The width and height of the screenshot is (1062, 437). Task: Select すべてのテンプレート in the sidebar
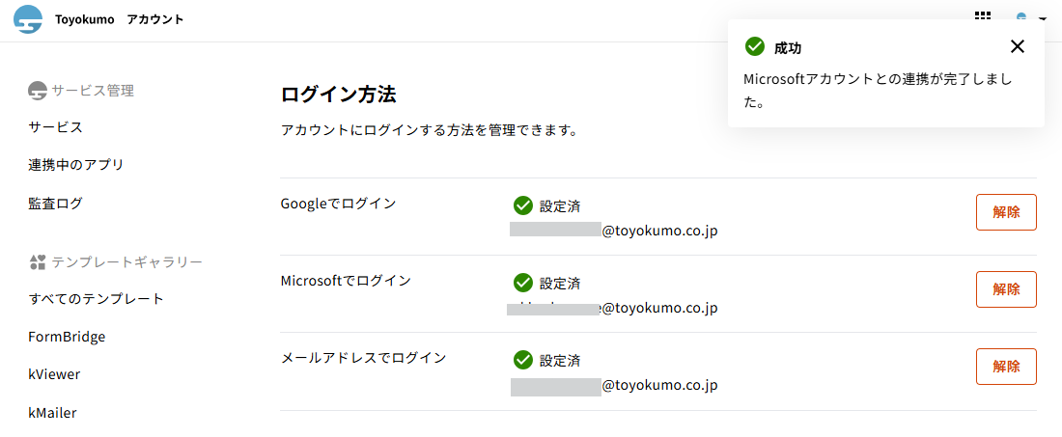(x=97, y=299)
